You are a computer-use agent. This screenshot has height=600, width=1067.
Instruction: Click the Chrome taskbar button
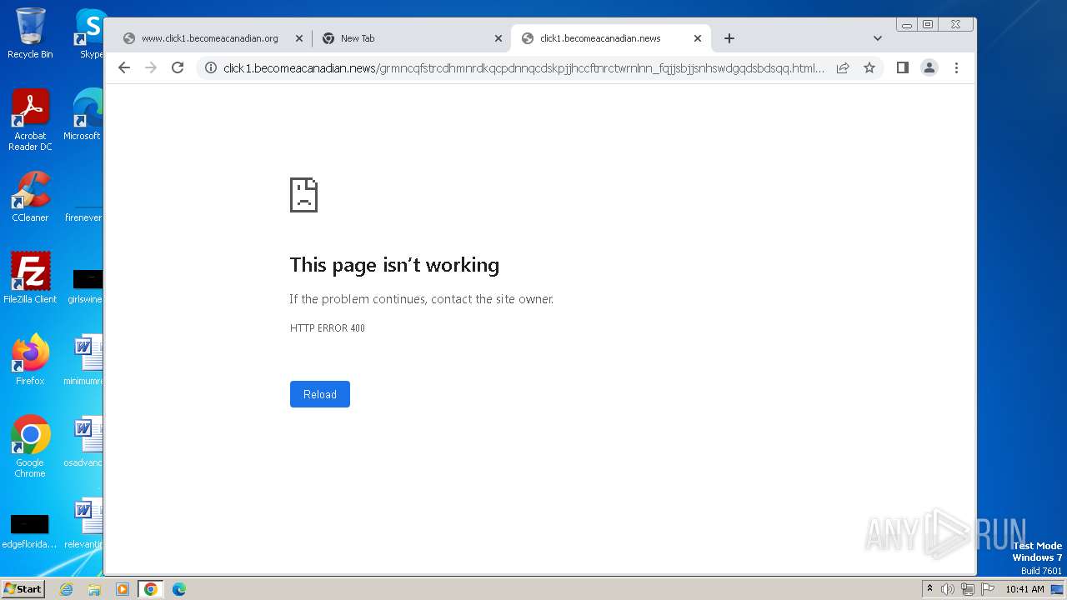click(151, 589)
